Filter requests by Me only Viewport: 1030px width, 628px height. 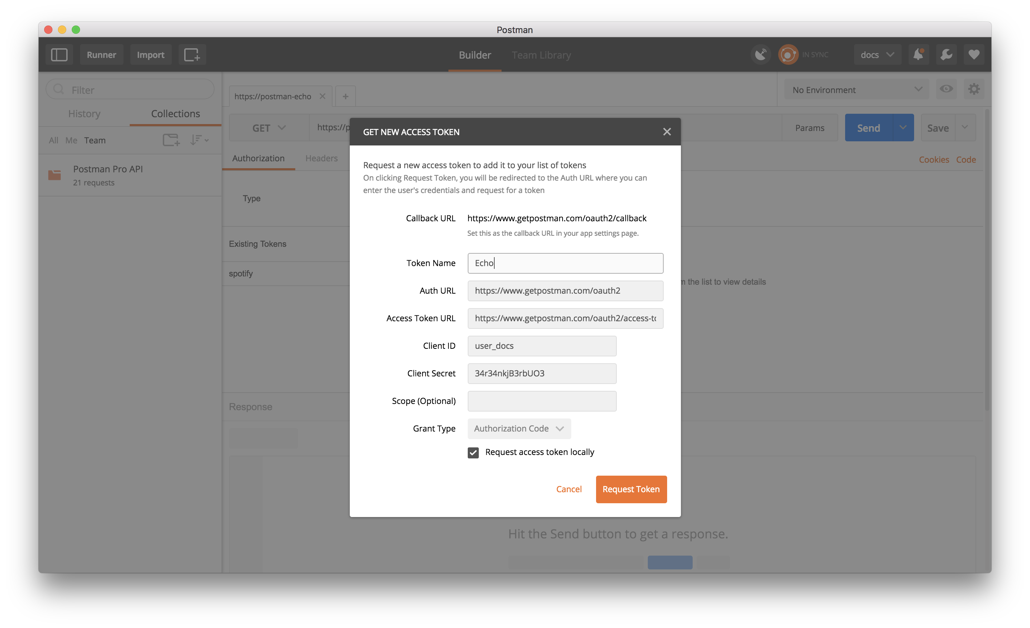point(71,140)
